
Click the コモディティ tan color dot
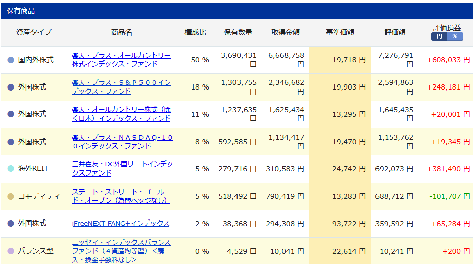(x=11, y=196)
